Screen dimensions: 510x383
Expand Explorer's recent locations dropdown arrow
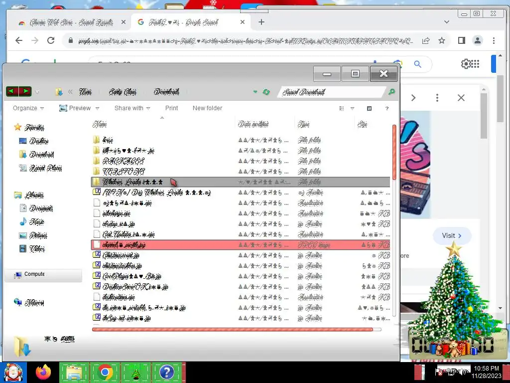click(37, 92)
